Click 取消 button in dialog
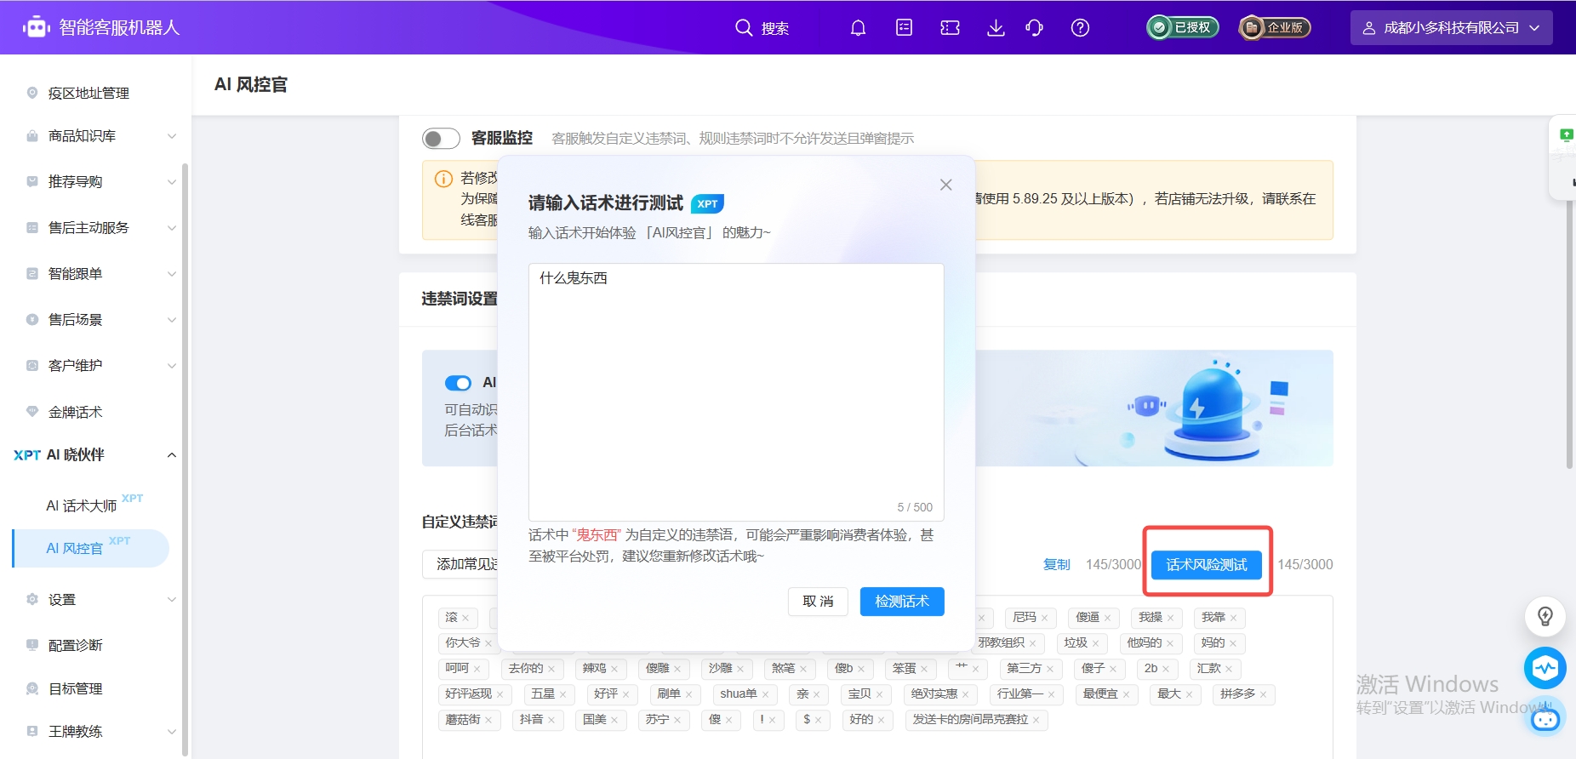The image size is (1576, 759). [818, 602]
